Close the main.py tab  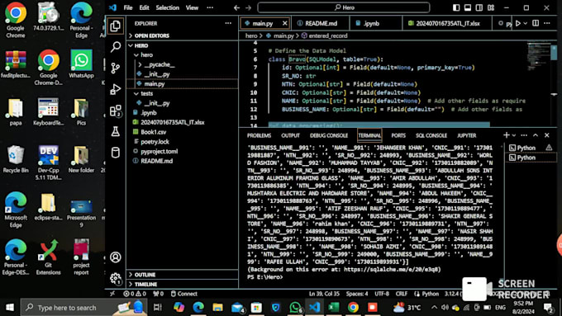pos(284,23)
